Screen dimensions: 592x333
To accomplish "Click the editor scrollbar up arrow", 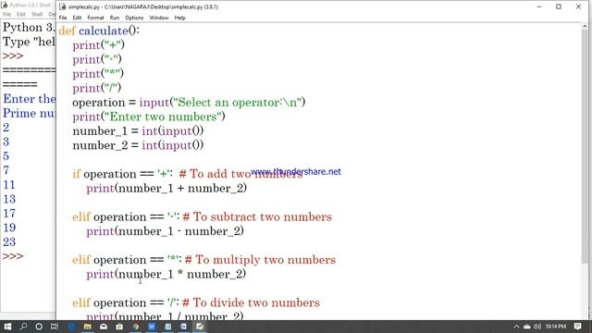I will tap(585, 27).
